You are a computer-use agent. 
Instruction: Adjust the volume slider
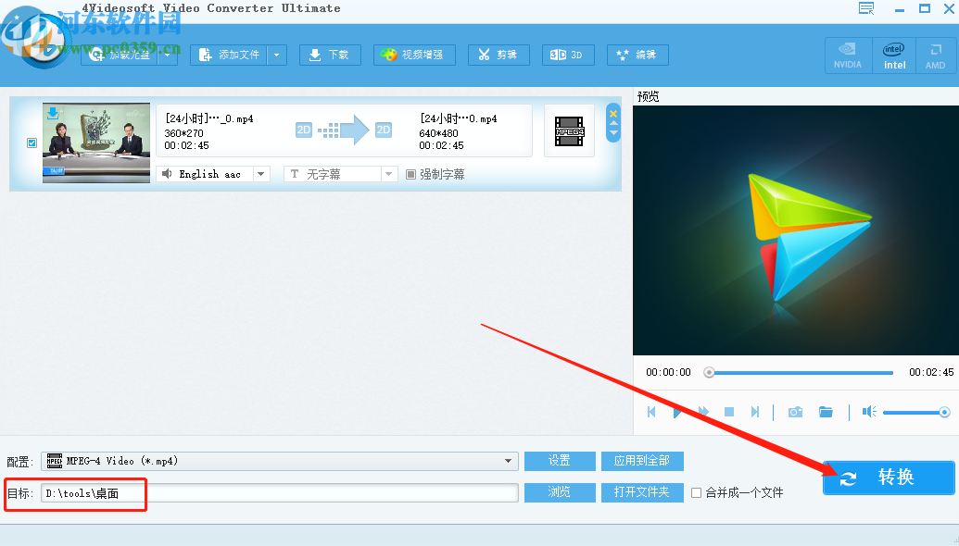pyautogui.click(x=915, y=413)
